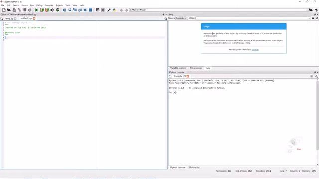Open the Run menu
The width and height of the screenshot is (319, 179).
click(32, 5)
